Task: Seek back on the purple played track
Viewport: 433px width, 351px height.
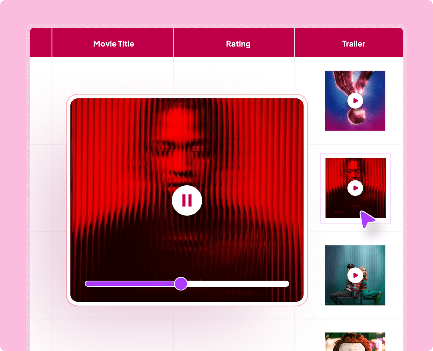Action: [x=130, y=284]
